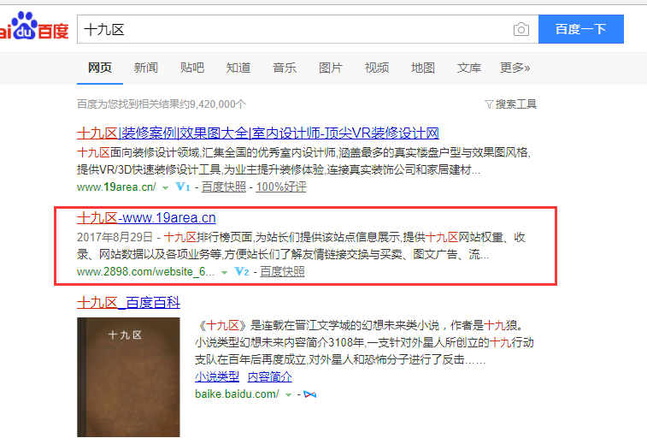
Task: Switch to the 地图 tab
Action: point(423,68)
